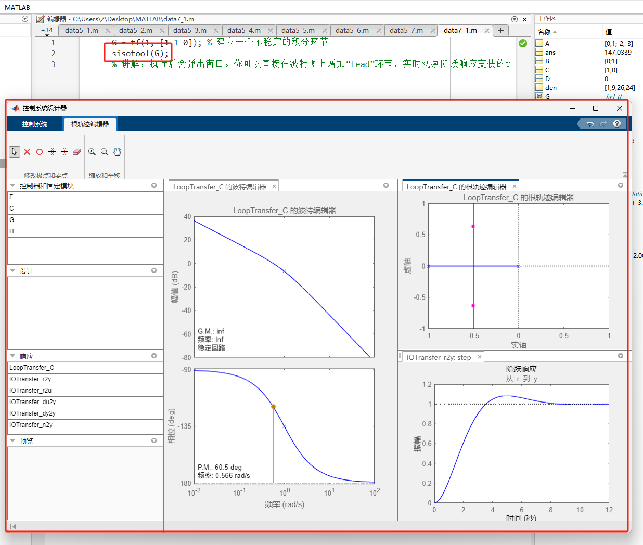Select plant G in the blocks list
This screenshot has height=545, width=643.
(x=85, y=220)
